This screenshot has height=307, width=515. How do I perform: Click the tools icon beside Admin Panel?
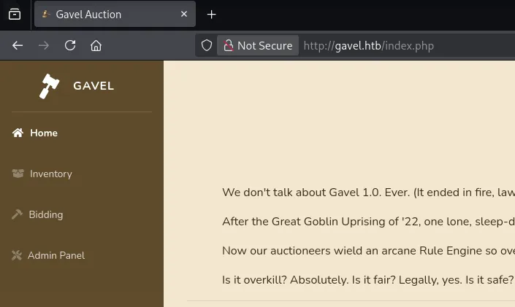(18, 255)
